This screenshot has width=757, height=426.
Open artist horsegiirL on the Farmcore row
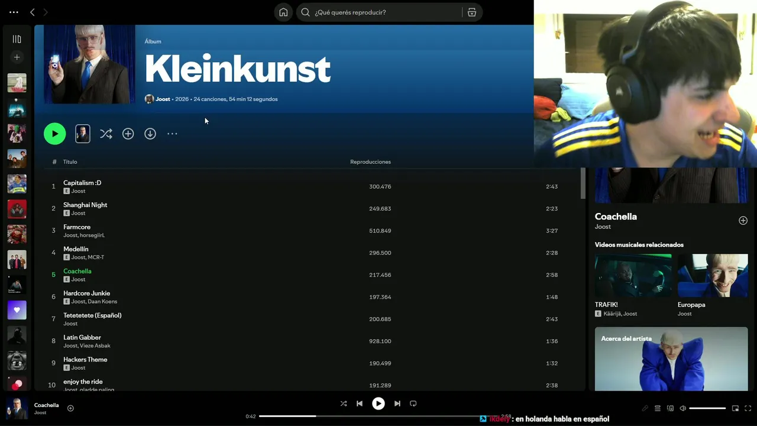92,235
